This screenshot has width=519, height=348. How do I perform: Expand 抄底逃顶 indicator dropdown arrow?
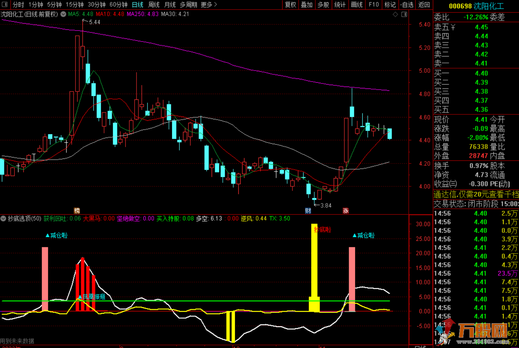point(4,219)
